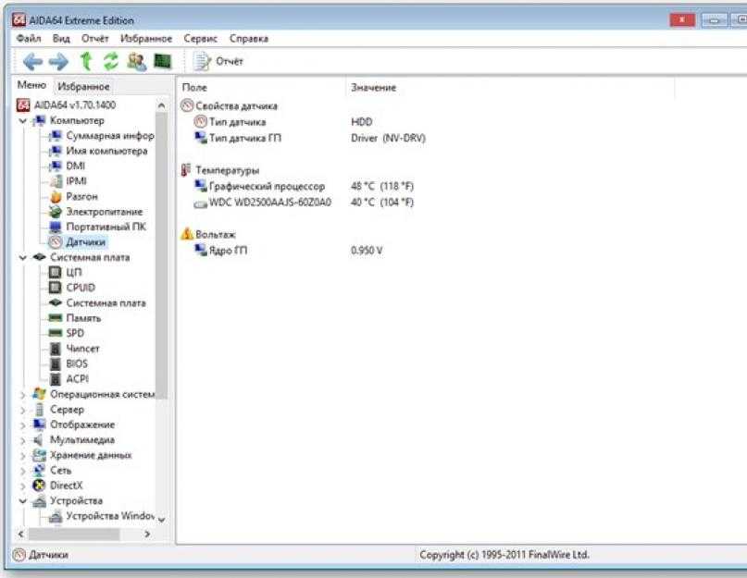This screenshot has width=747, height=578.
Task: Click the green Refresh arrows icon
Action: (111, 61)
